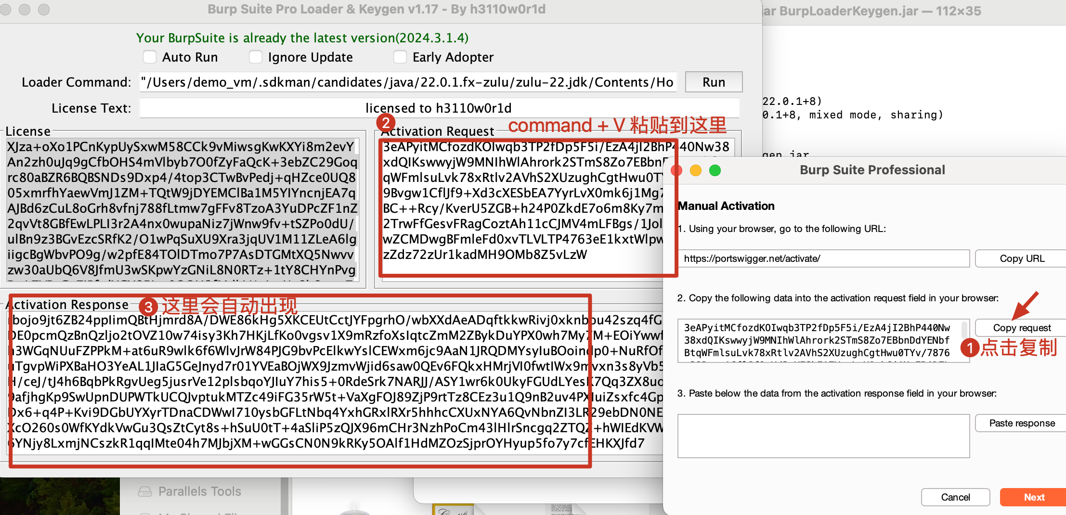The width and height of the screenshot is (1066, 515).
Task: Click the terminal window title BurpLoaderKeygen.jar
Action: [x=871, y=11]
